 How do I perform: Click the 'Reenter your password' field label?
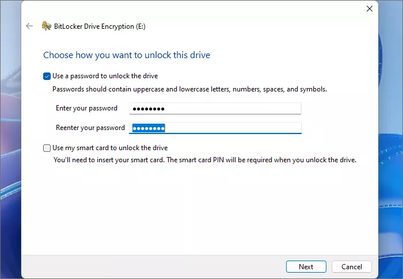tap(90, 128)
